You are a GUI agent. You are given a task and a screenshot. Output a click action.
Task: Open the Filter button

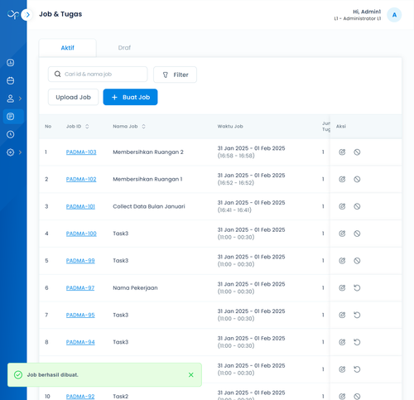coord(175,75)
